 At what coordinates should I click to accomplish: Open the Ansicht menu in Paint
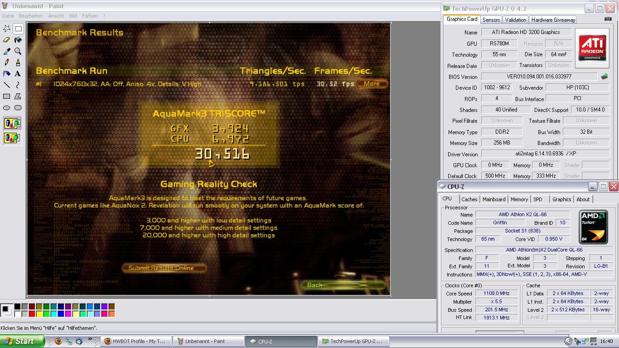56,16
